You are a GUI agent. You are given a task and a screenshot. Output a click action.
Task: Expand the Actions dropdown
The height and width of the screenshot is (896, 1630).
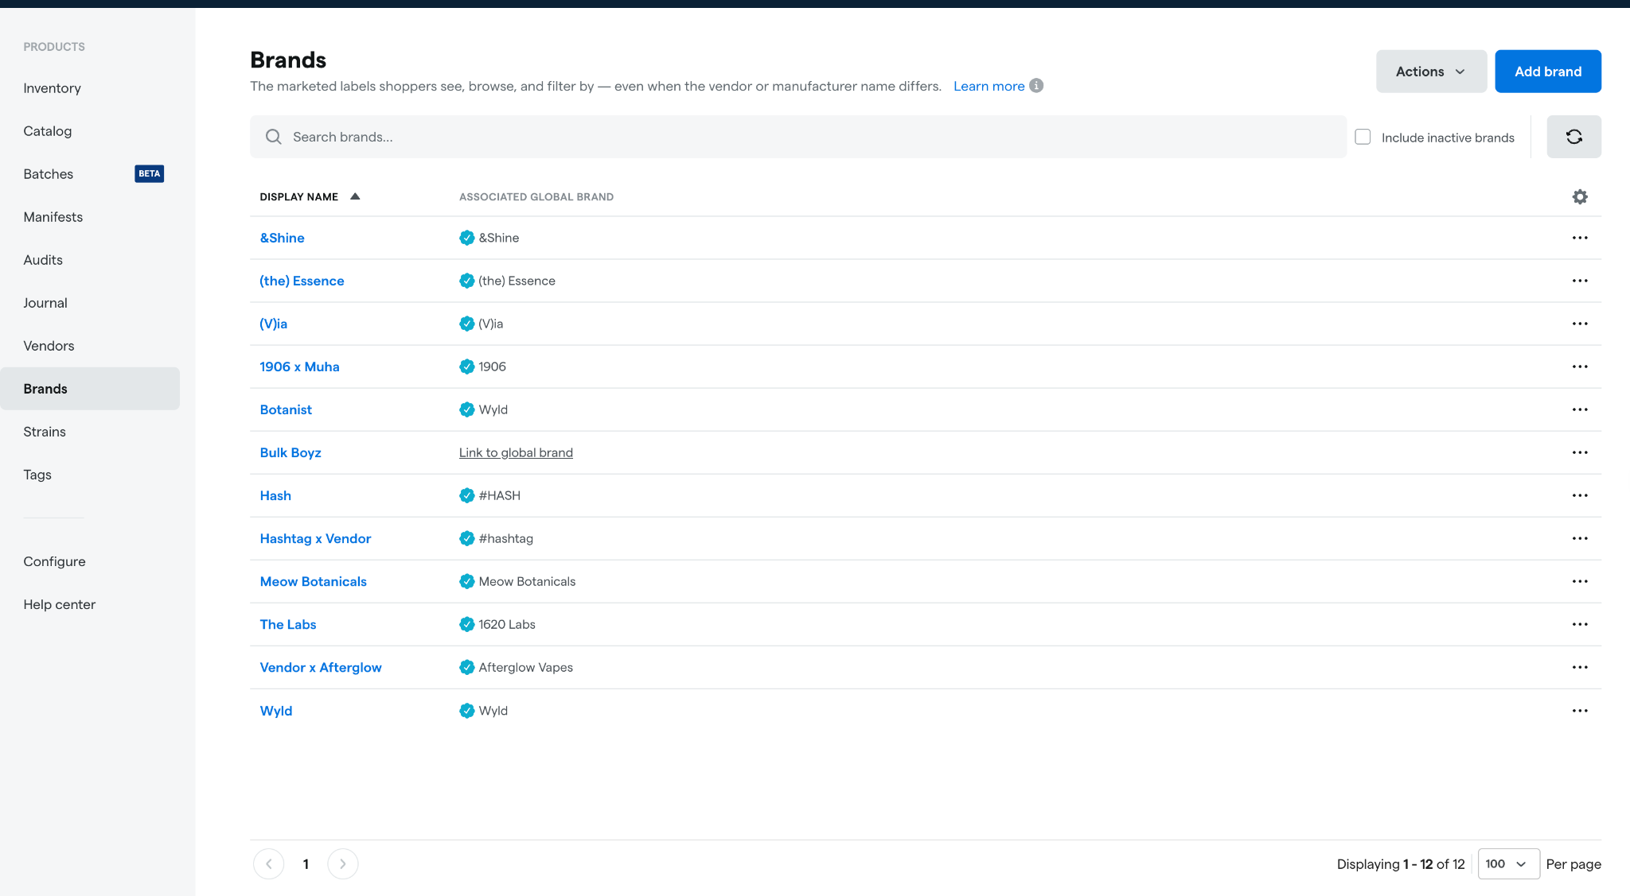click(1431, 72)
